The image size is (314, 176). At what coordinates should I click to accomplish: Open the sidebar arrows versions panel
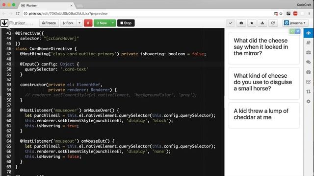[x=309, y=91]
